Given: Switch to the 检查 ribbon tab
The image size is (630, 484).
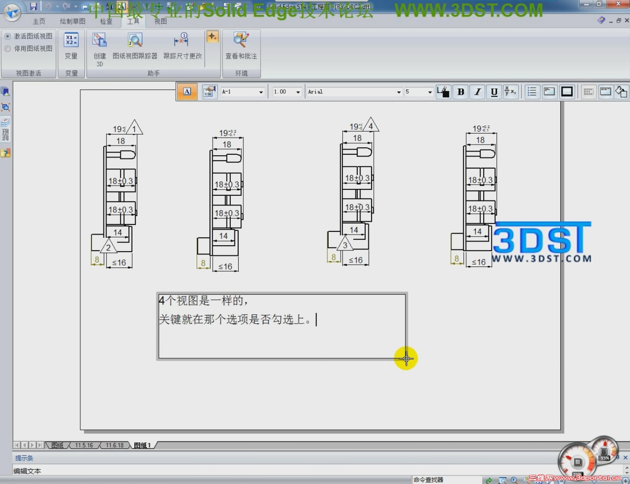Looking at the screenshot, I should 106,21.
